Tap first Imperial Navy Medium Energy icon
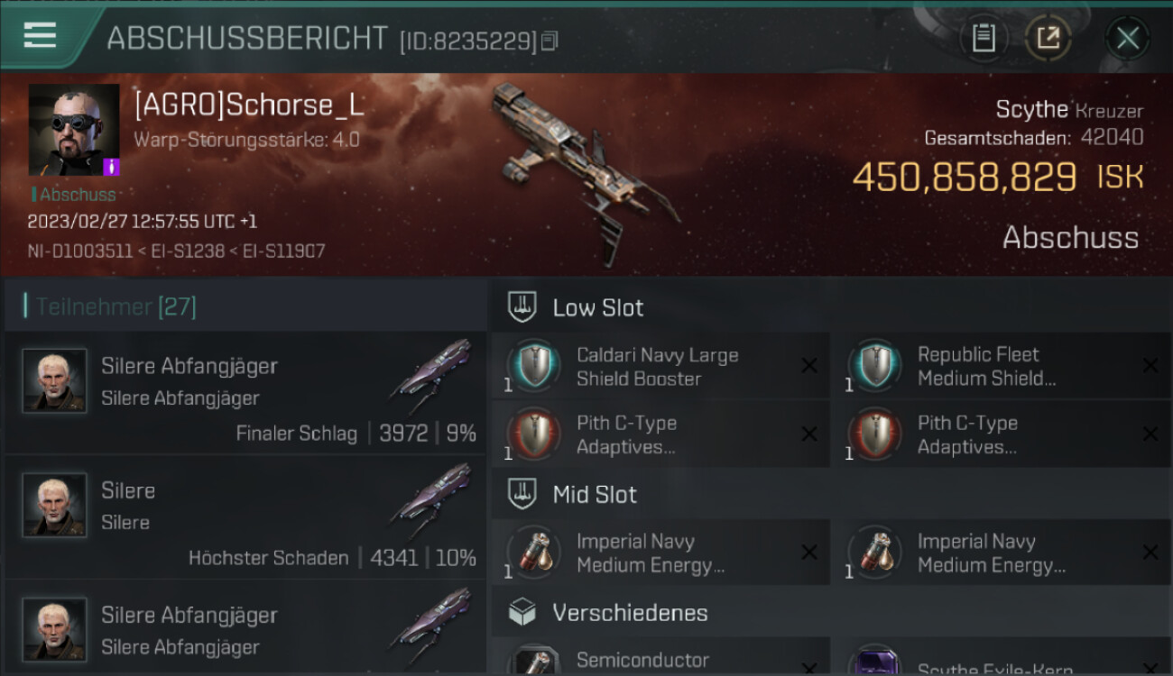Screen dimensions: 1173x676 534,553
